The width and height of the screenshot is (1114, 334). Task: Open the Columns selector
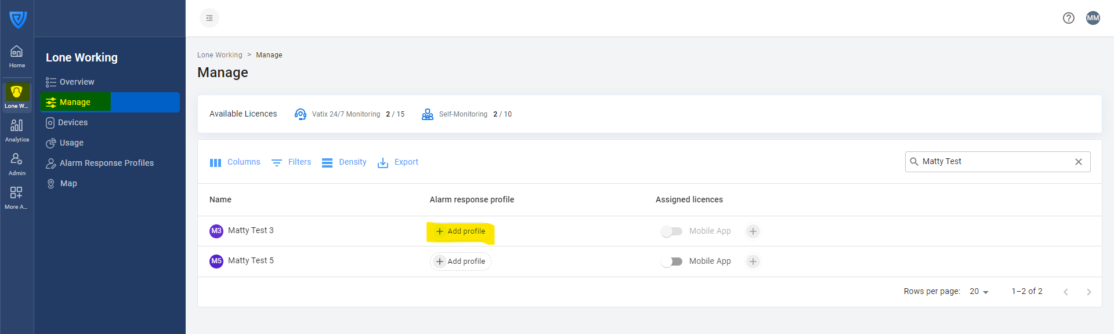pos(235,162)
